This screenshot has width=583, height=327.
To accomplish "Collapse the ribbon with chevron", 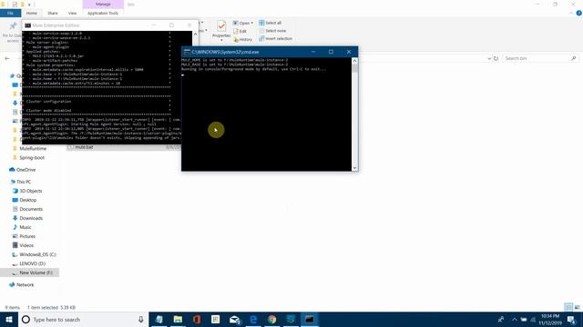I will (x=571, y=13).
